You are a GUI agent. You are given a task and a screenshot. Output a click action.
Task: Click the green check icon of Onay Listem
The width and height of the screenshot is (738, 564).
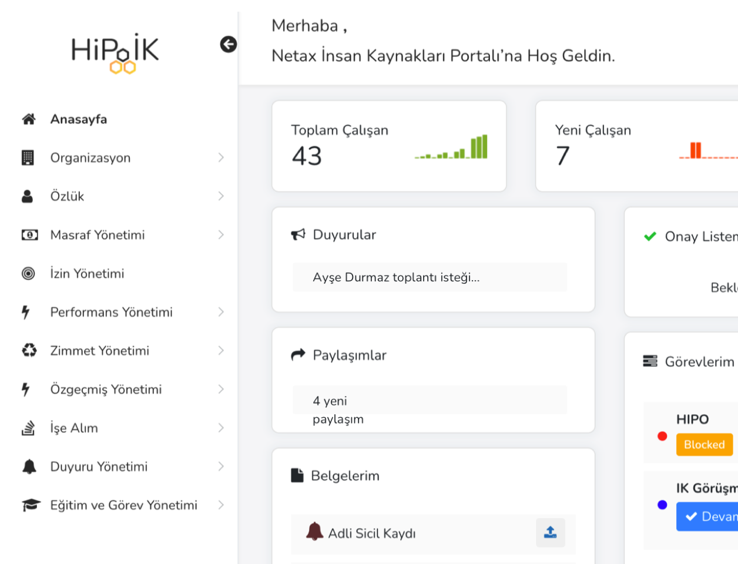[650, 236]
